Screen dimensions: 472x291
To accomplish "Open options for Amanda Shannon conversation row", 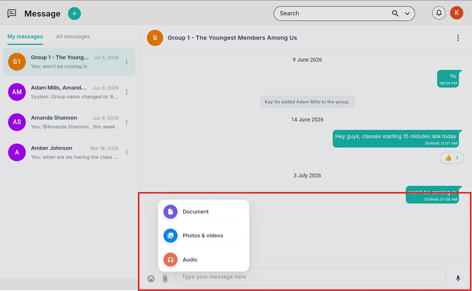I will click(127, 122).
